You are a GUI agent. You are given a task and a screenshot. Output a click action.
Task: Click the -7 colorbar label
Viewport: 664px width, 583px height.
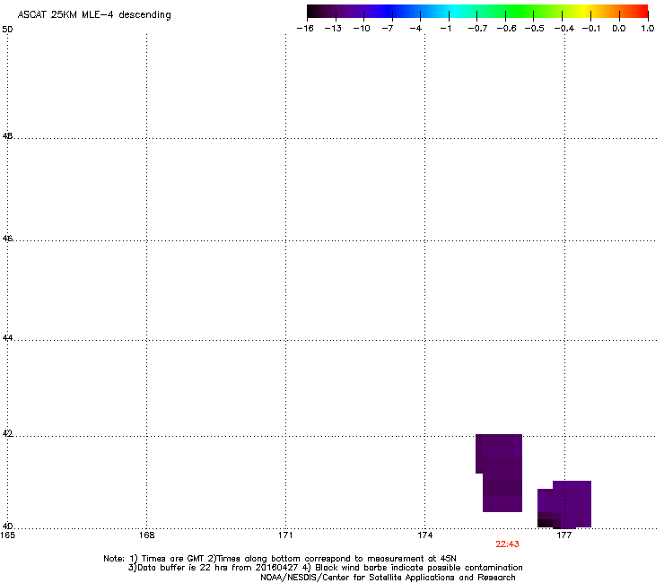click(x=388, y=29)
